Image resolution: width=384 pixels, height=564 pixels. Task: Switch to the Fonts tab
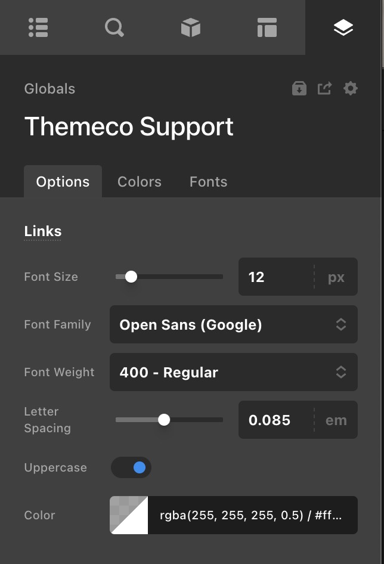click(x=208, y=182)
